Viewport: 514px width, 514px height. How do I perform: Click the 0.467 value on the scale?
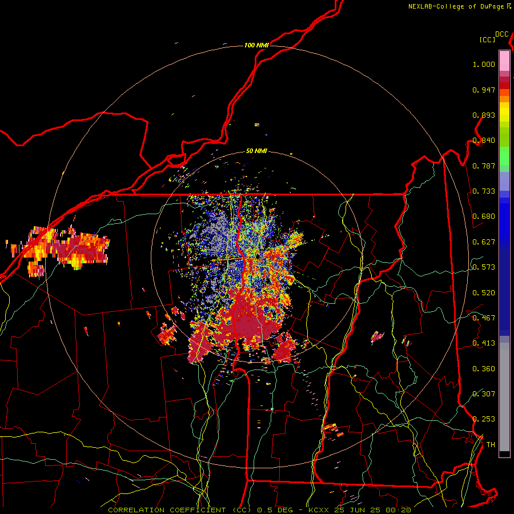click(484, 318)
